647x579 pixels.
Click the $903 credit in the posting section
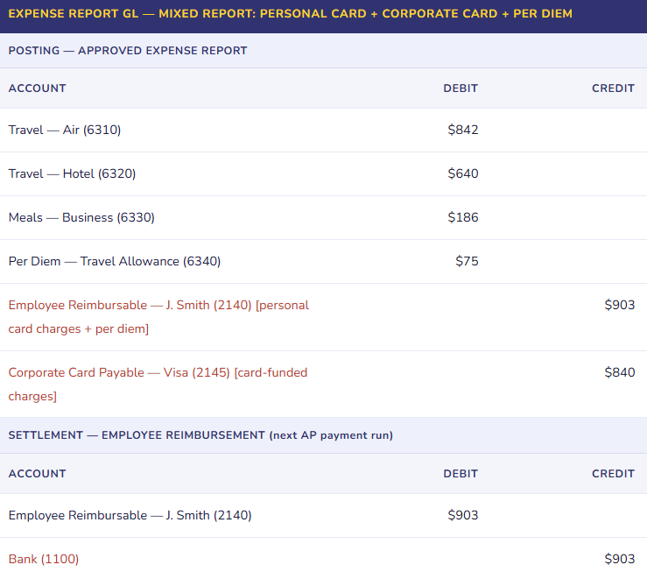(x=619, y=306)
